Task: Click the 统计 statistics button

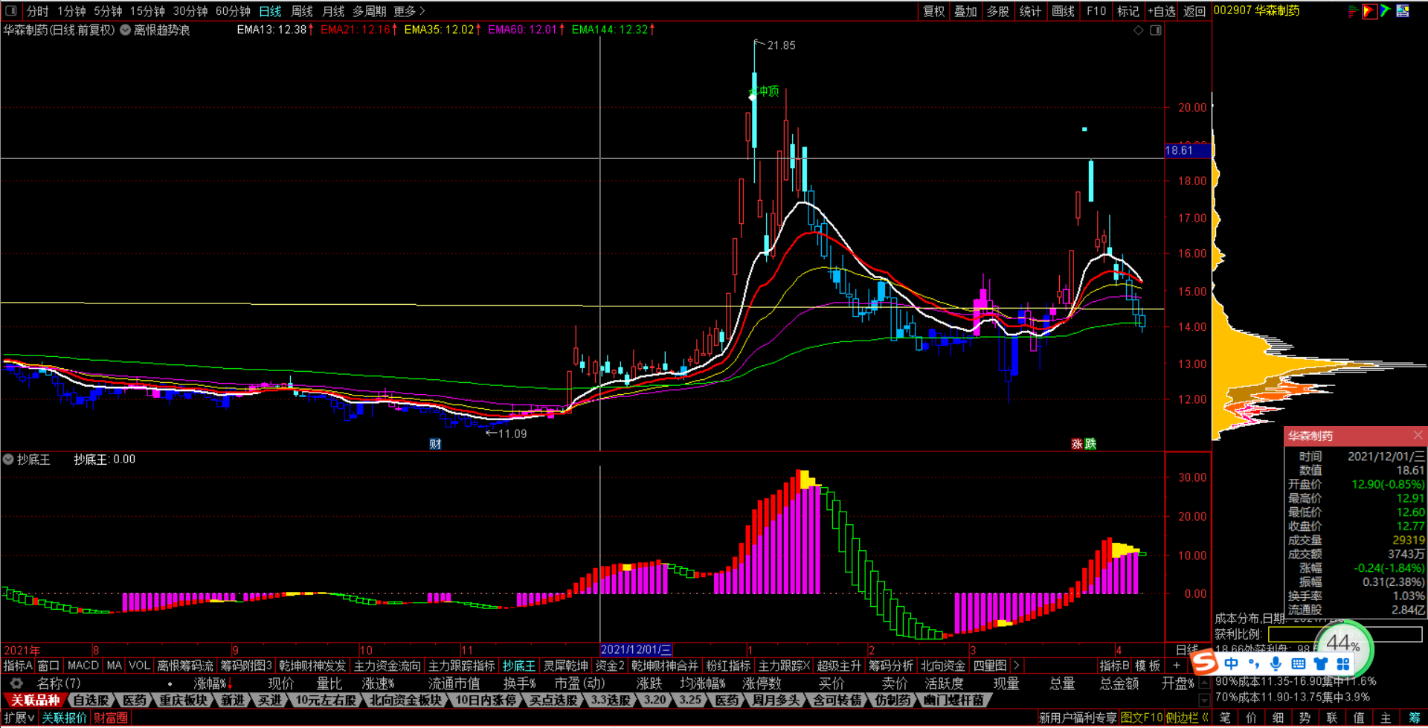Action: 1030,11
